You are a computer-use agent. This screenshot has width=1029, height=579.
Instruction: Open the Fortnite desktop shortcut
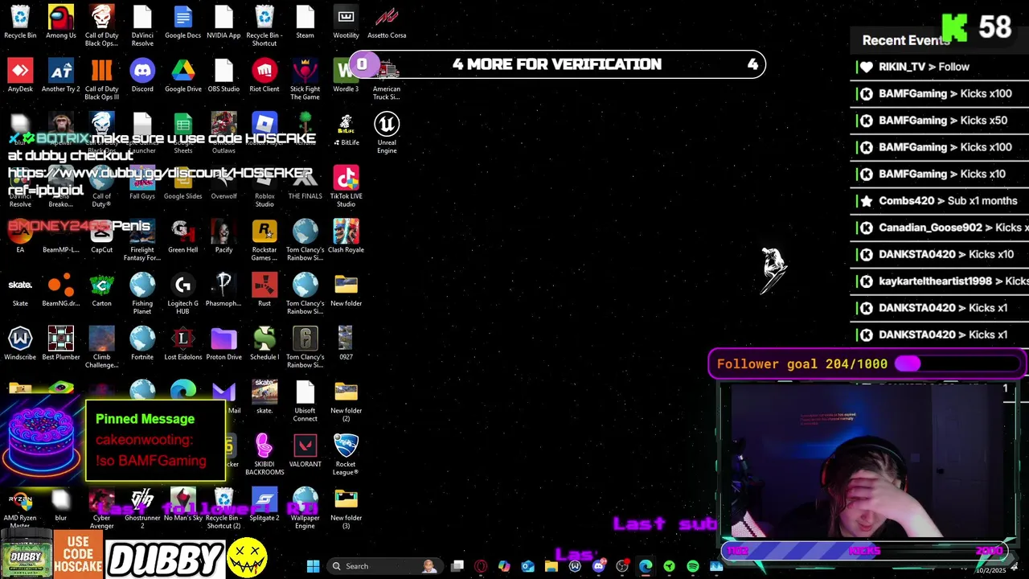(x=142, y=343)
